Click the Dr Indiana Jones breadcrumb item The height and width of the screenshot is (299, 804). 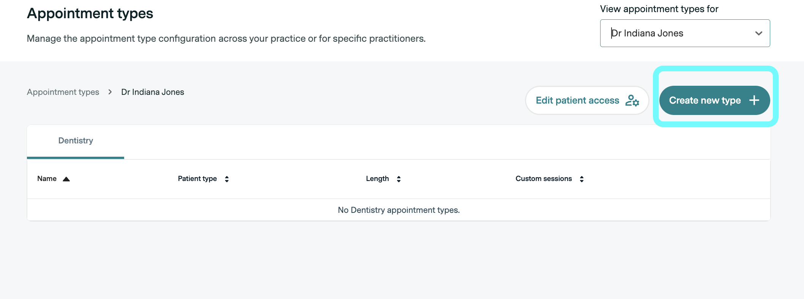pyautogui.click(x=153, y=92)
